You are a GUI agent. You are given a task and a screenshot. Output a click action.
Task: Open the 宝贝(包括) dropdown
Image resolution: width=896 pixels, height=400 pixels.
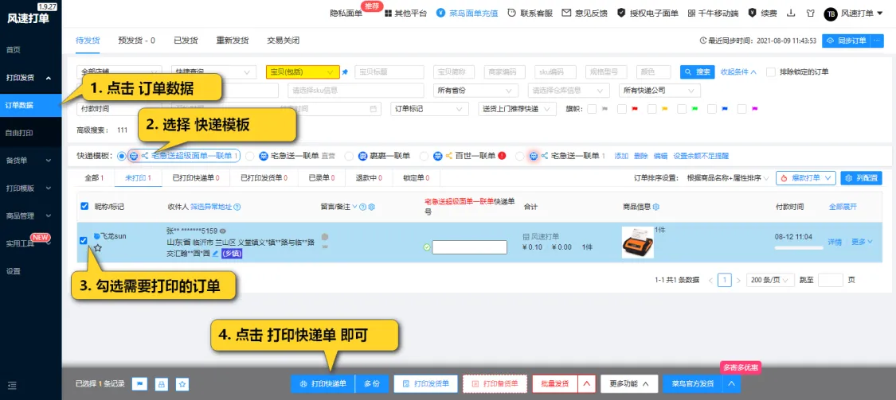(303, 72)
